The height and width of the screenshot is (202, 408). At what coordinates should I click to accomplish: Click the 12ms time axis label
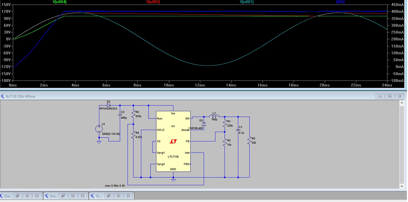click(200, 85)
